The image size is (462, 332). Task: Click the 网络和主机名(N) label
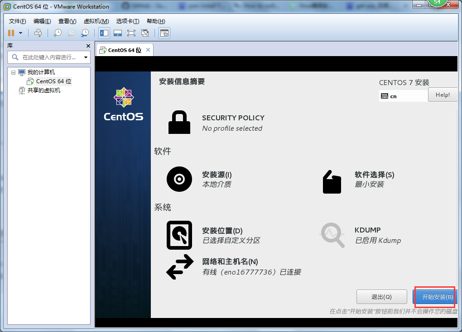[230, 261]
